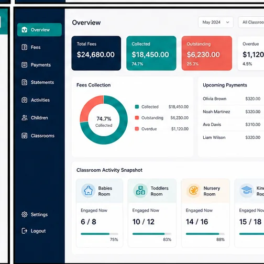264x264 pixels.
Task: Click the Payments sidebar icon
Action: (x=25, y=65)
